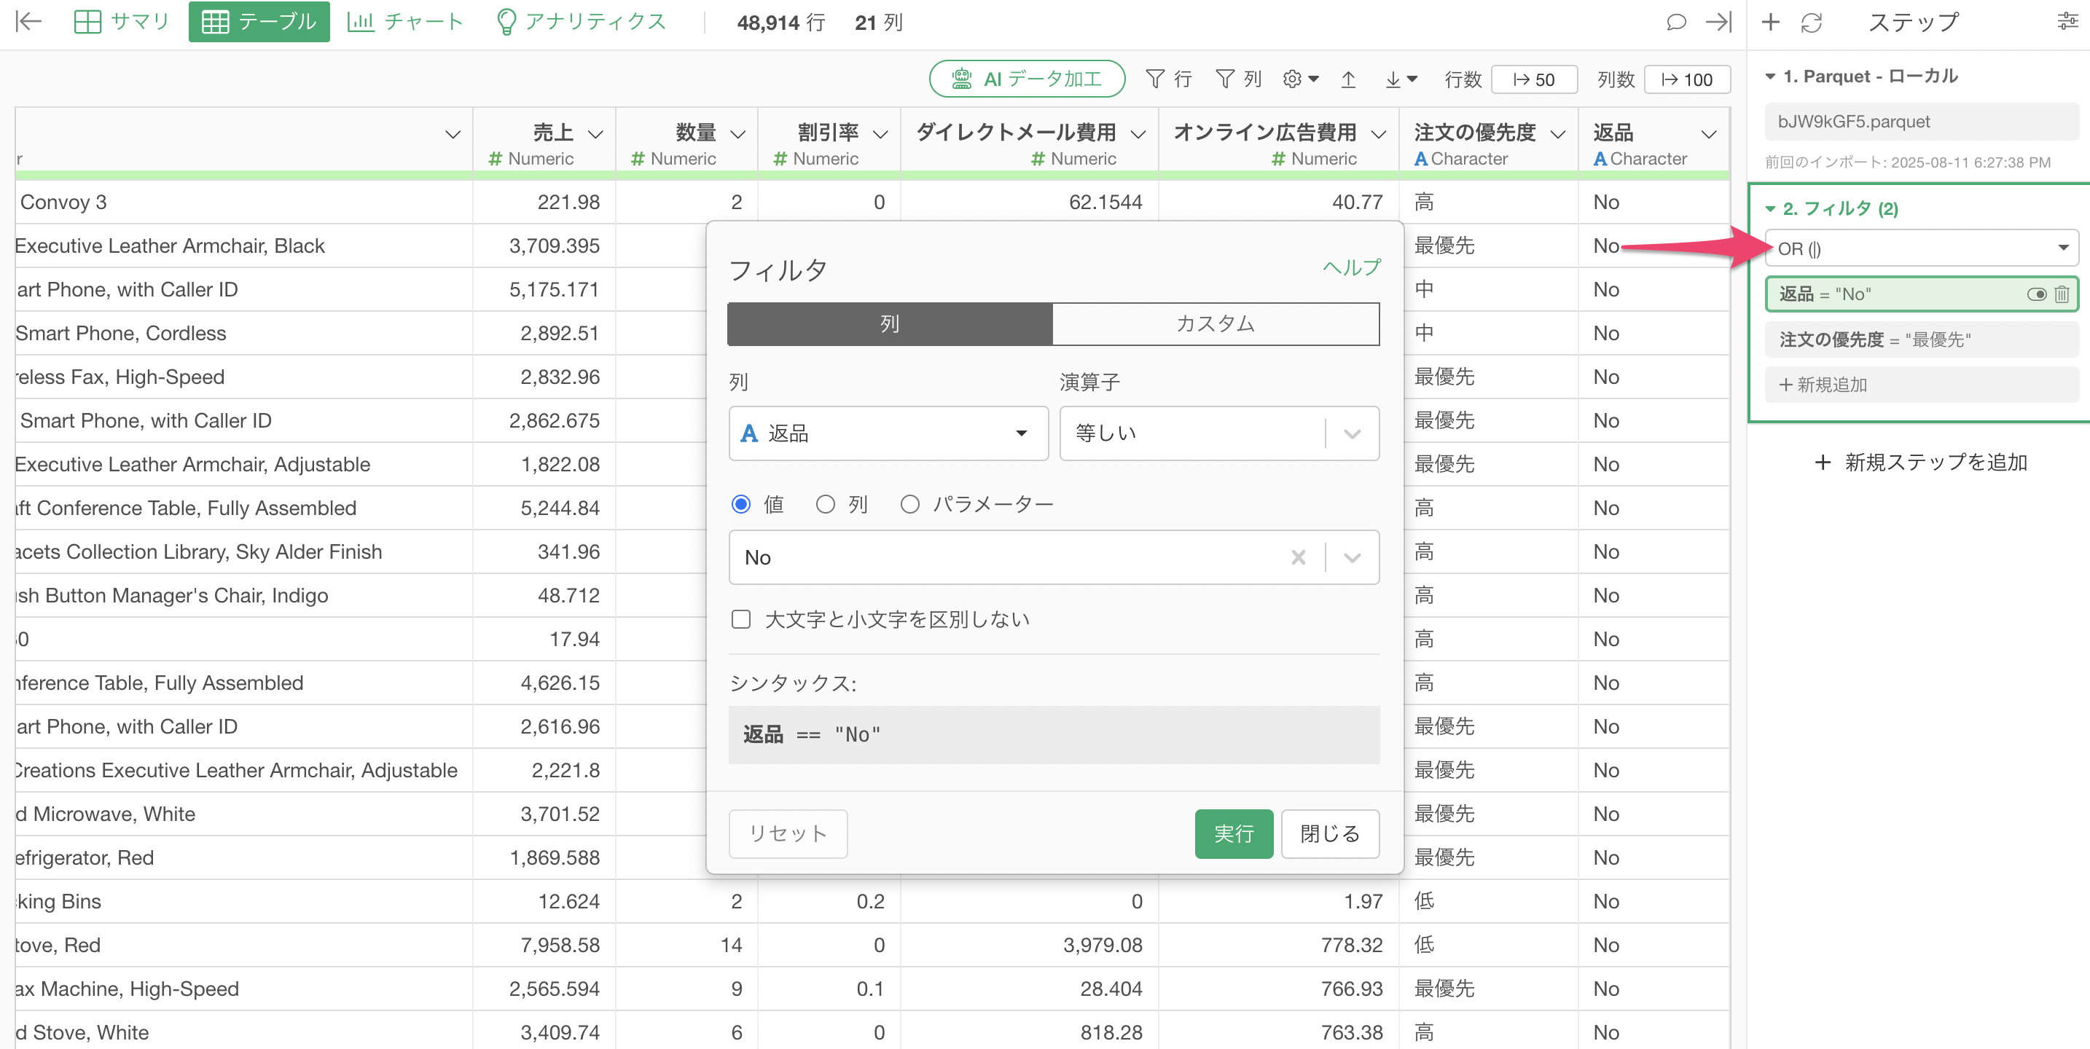The image size is (2090, 1049).
Task: Click the refresh data icon
Action: pos(1811,22)
